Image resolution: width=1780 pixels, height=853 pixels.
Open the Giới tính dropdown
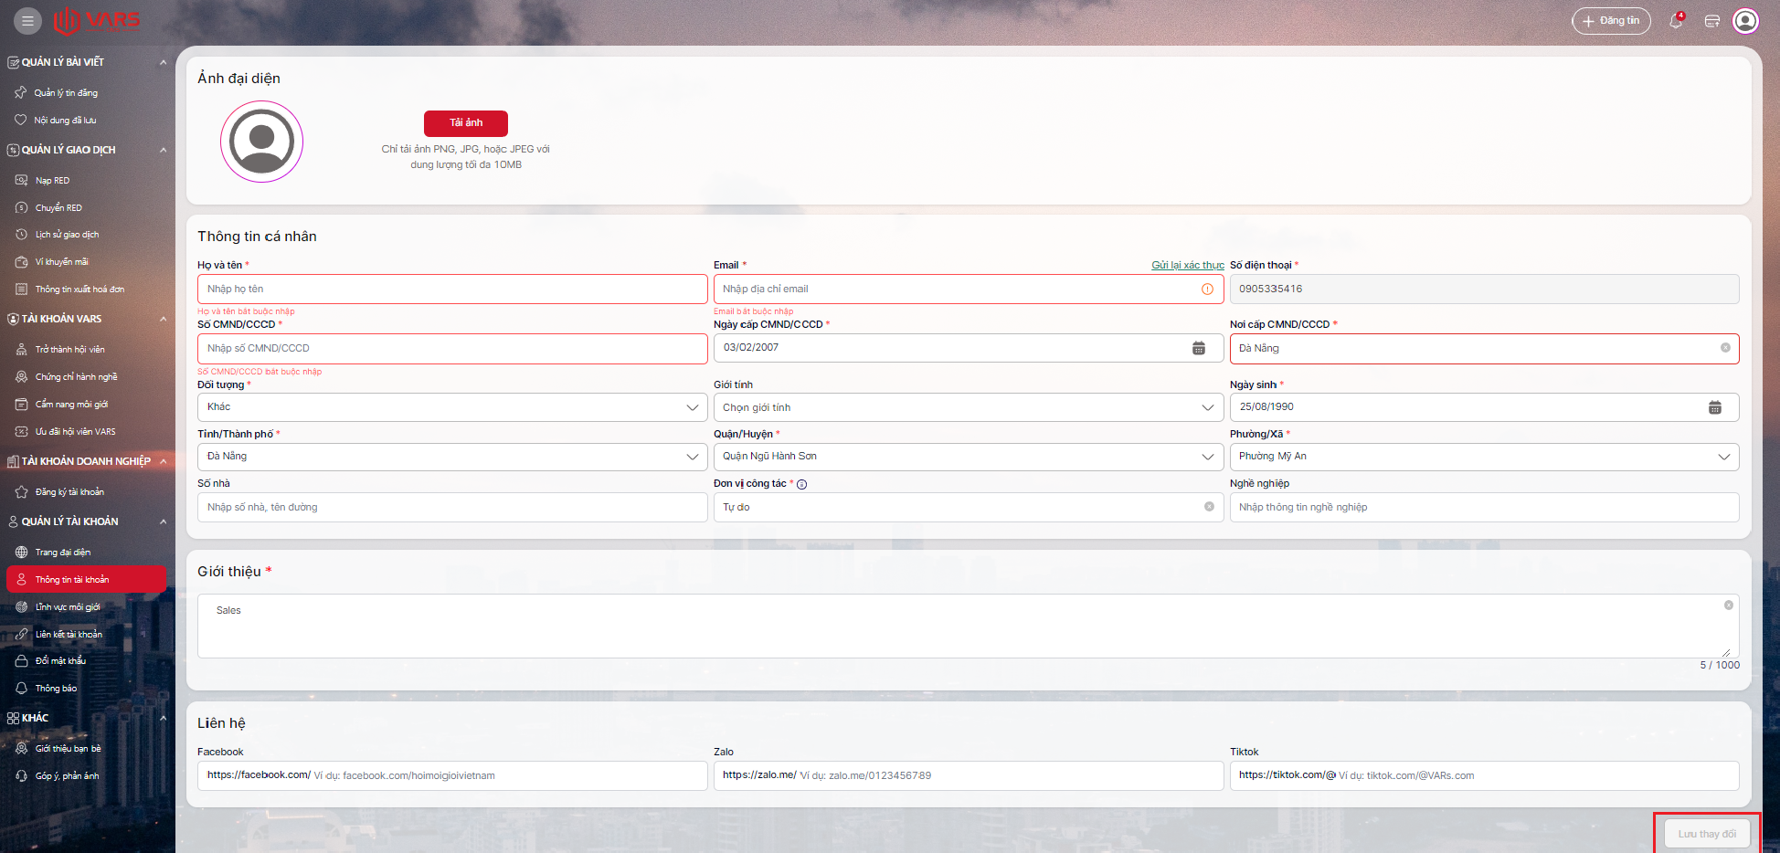click(x=1207, y=407)
